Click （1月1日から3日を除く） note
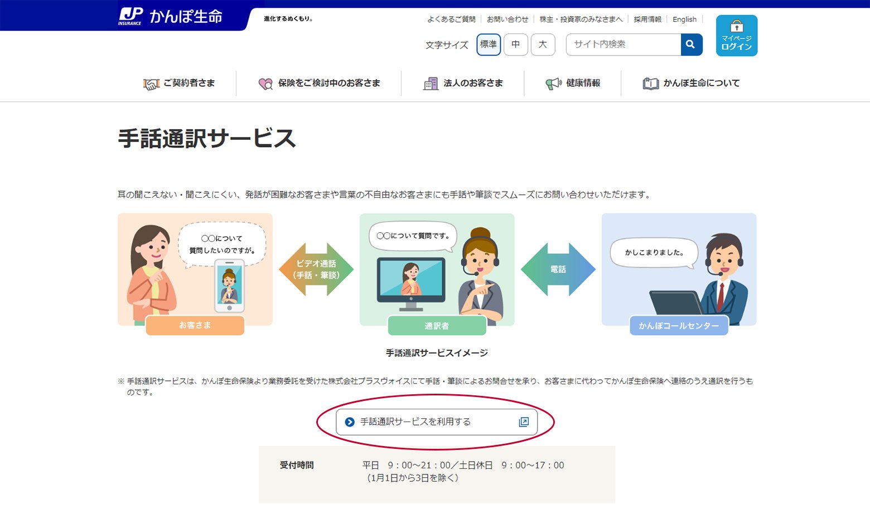 click(x=413, y=478)
